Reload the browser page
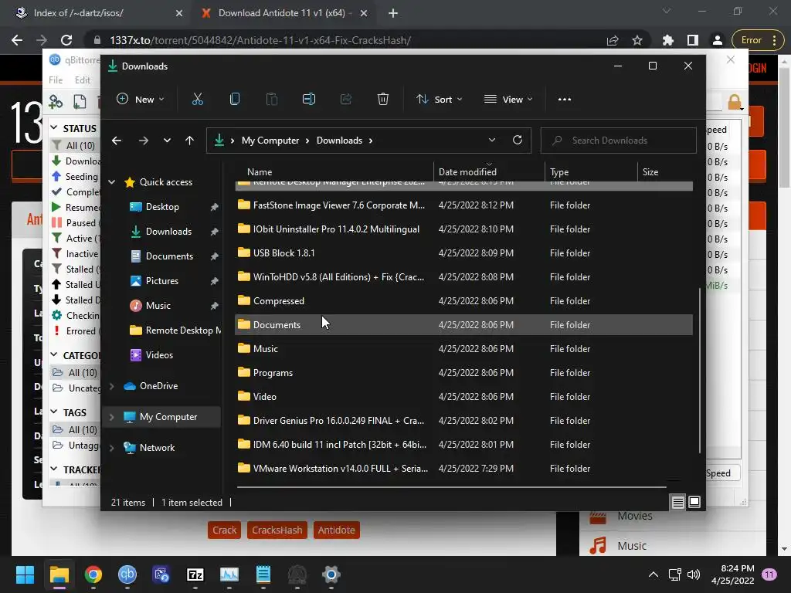Viewport: 791px width, 593px height. (x=66, y=40)
